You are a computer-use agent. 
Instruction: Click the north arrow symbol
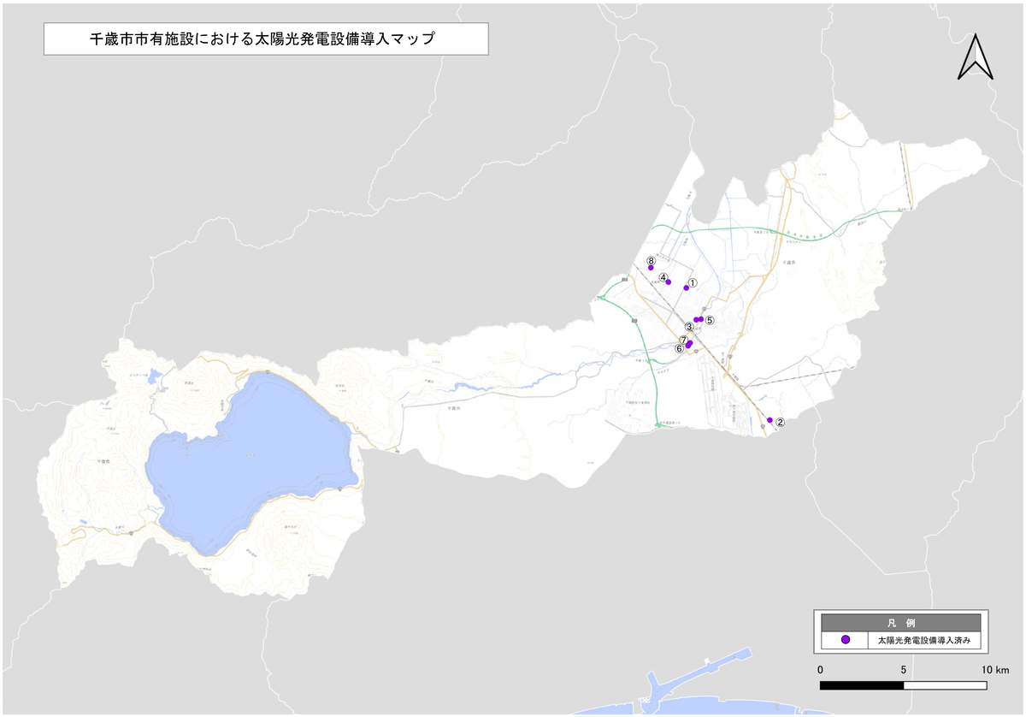(x=975, y=57)
